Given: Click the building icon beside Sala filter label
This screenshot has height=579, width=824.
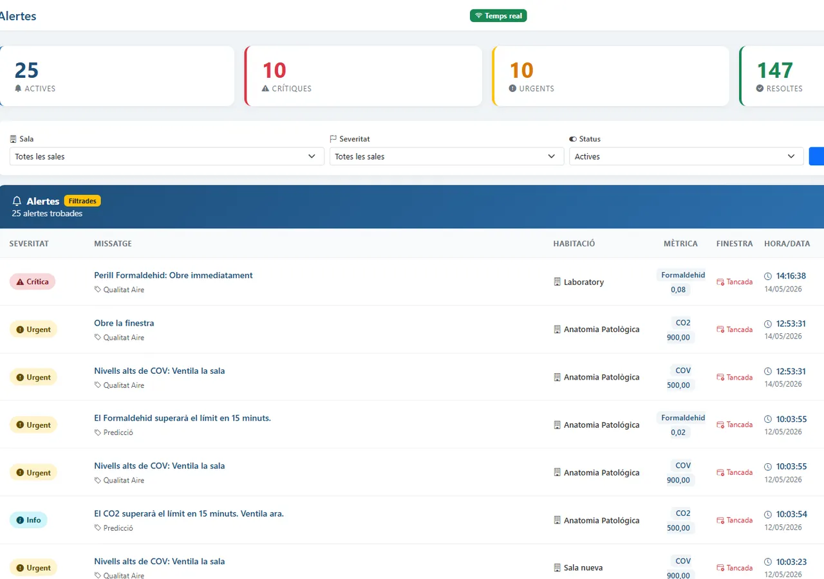Looking at the screenshot, I should coord(14,139).
